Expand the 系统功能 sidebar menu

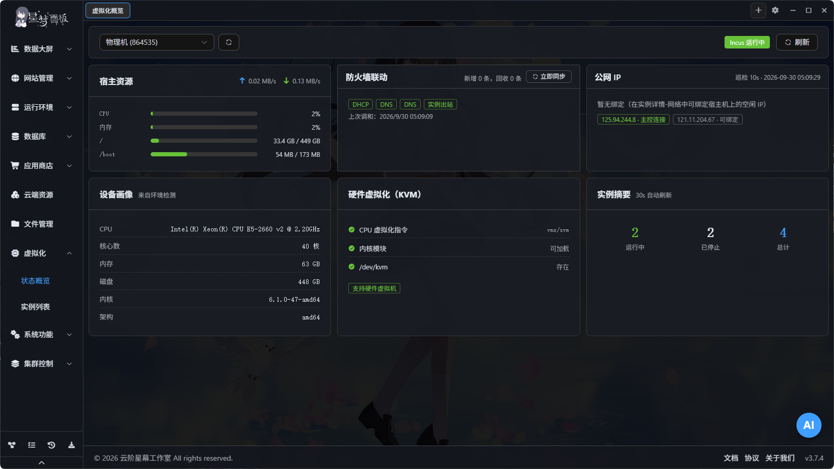coord(42,335)
